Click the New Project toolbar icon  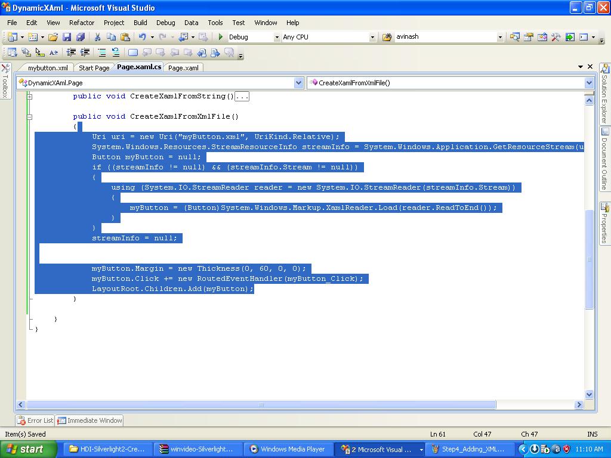click(12, 37)
